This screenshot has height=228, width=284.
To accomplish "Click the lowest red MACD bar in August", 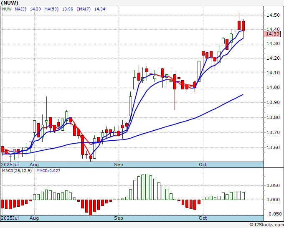I will click(90, 208).
